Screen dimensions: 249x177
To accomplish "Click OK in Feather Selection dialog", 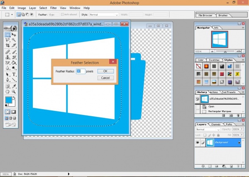I will [x=105, y=71].
